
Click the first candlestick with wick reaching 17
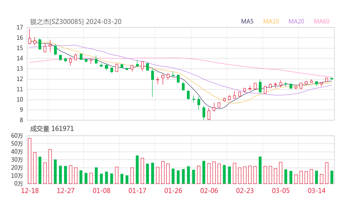point(30,36)
